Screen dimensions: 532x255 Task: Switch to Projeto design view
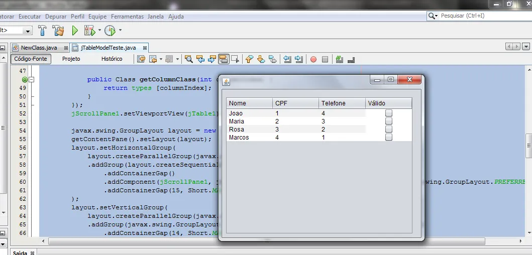tap(71, 59)
